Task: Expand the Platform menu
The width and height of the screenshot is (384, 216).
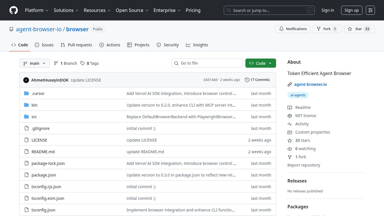Action: coord(37,10)
